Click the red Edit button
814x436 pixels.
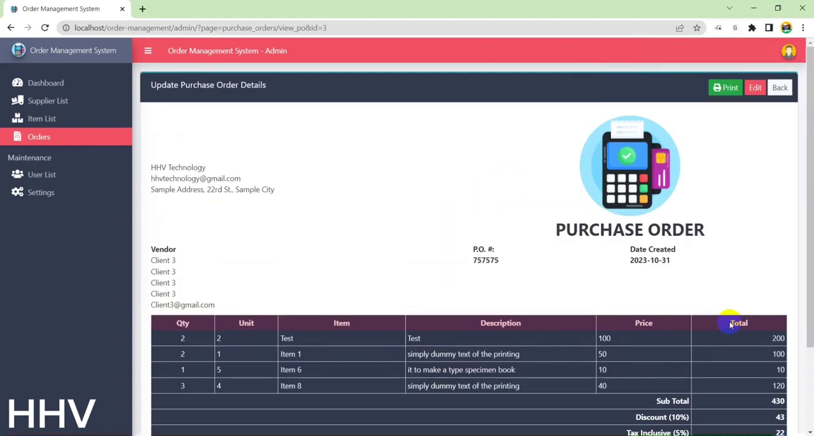point(755,88)
